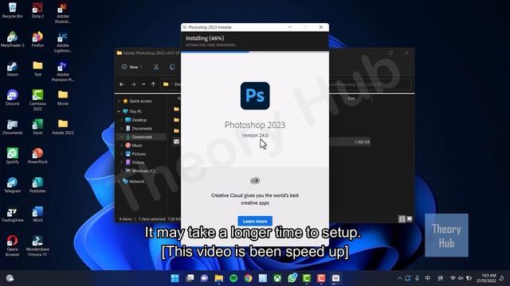Click the weather widget on taskbar
The width and height of the screenshot is (510, 286).
click(x=10, y=278)
